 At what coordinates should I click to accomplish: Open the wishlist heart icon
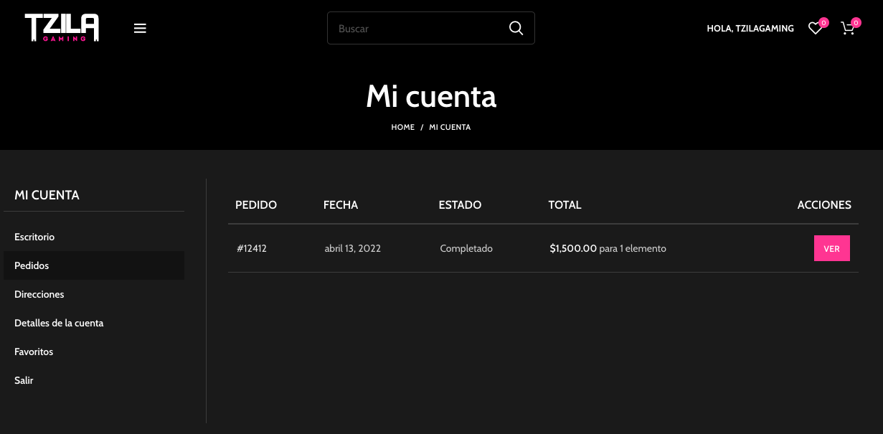pos(814,29)
